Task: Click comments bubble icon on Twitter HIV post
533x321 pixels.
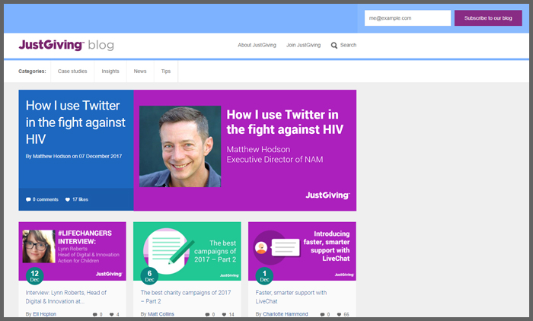Action: 28,199
